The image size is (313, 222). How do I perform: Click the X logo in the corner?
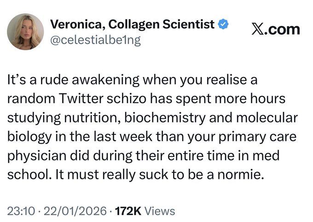coord(259,29)
